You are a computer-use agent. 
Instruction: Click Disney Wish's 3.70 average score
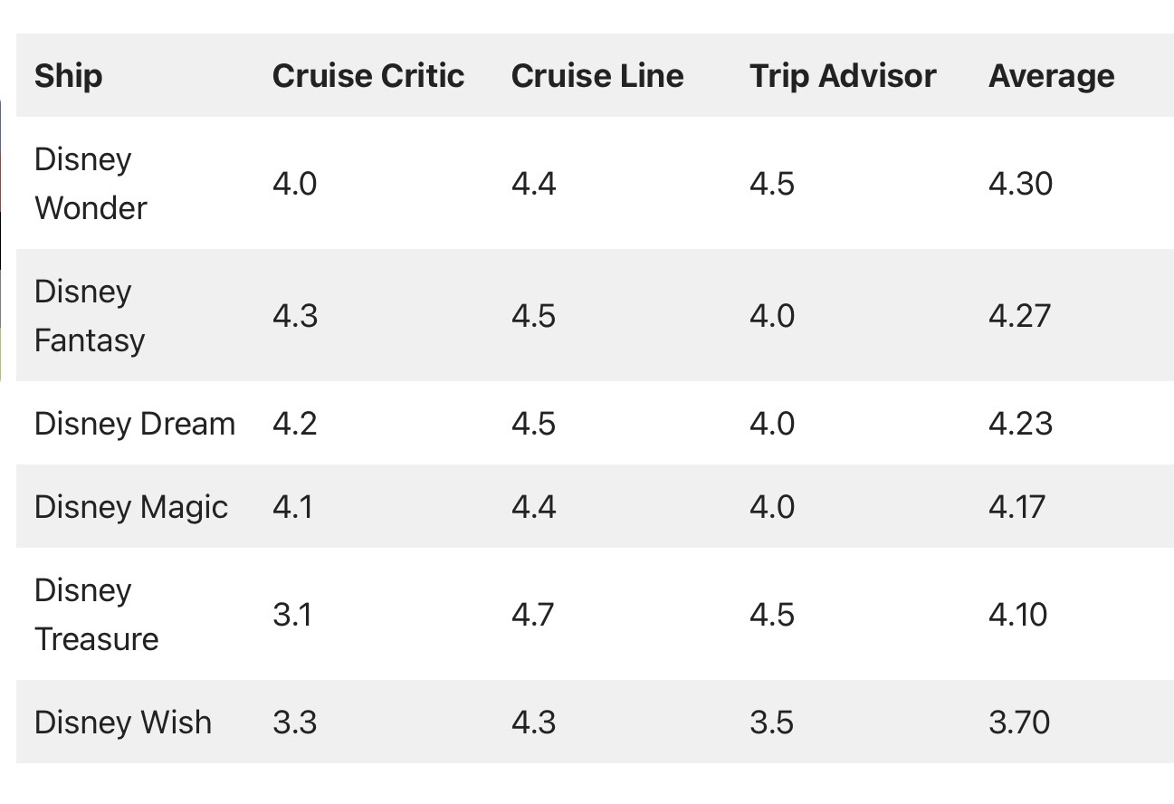tap(1019, 723)
